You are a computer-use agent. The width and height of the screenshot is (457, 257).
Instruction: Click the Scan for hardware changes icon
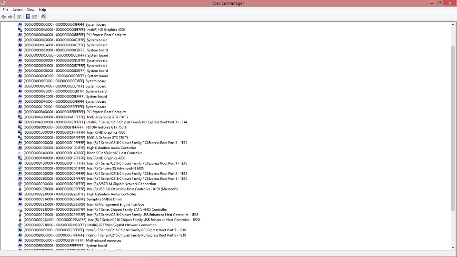click(x=43, y=17)
